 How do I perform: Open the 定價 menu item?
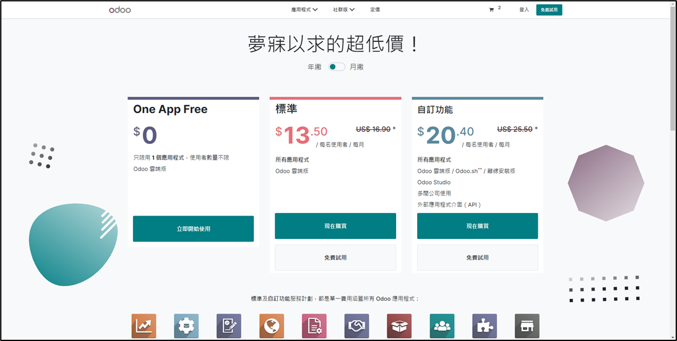coord(375,9)
